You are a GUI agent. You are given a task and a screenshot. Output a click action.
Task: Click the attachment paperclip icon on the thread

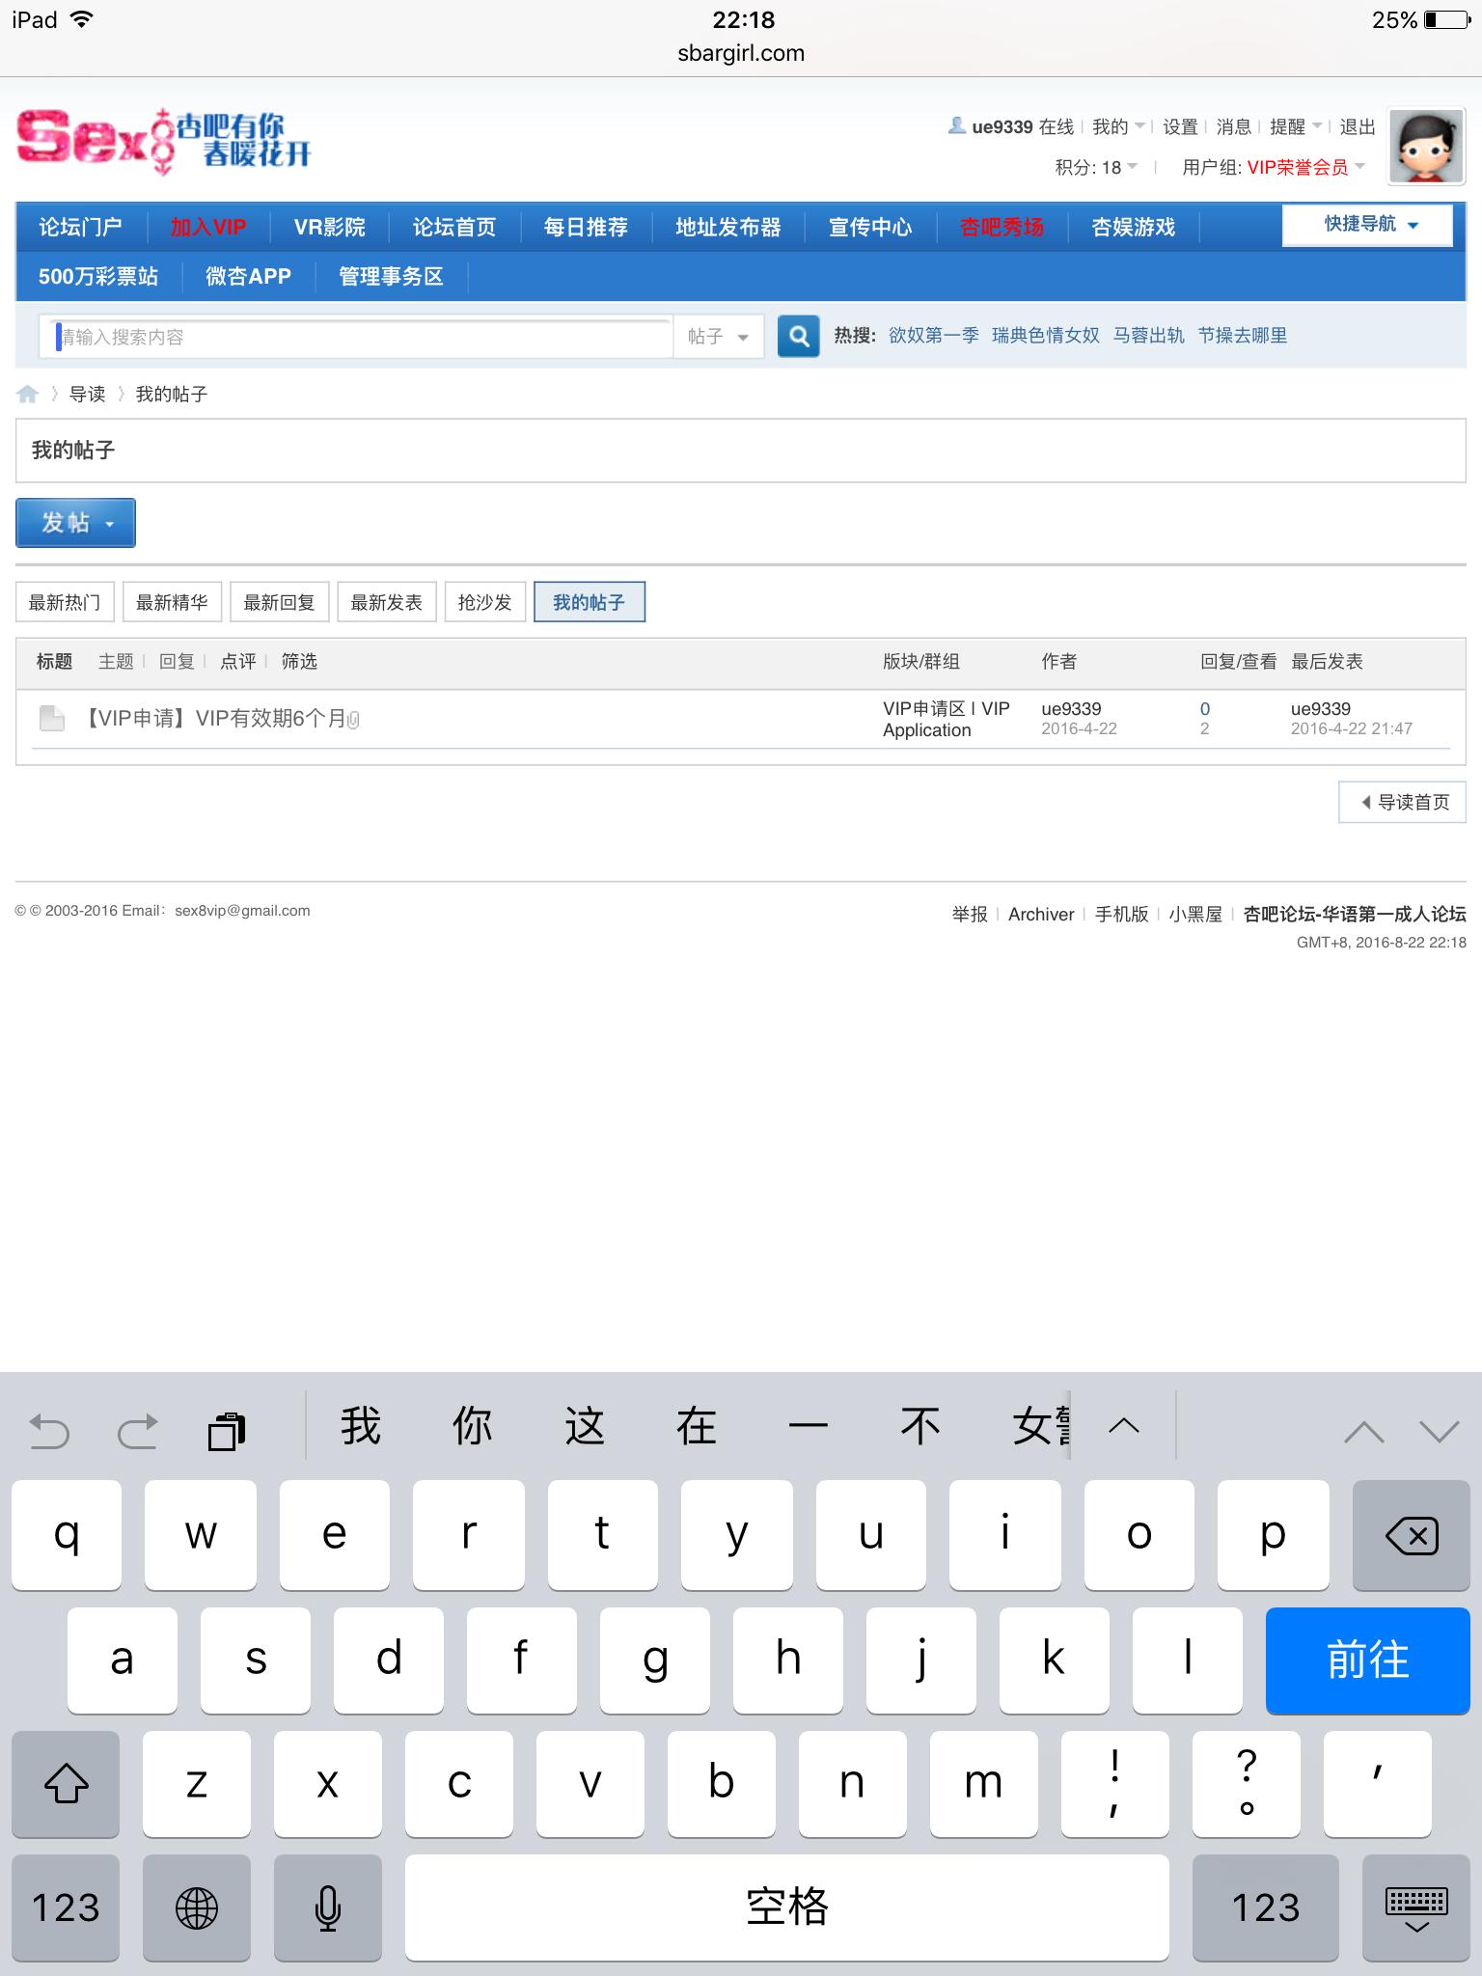353,720
